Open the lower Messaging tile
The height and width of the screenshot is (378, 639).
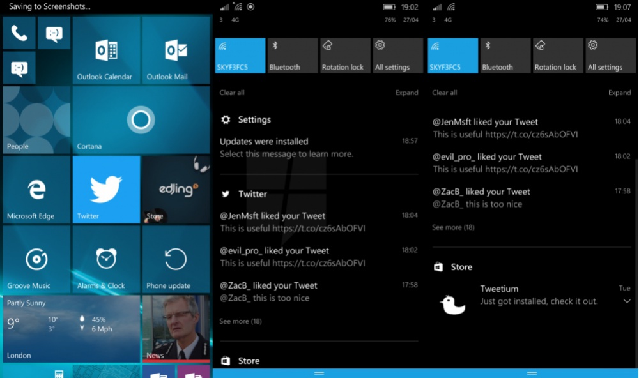pyautogui.click(x=19, y=68)
